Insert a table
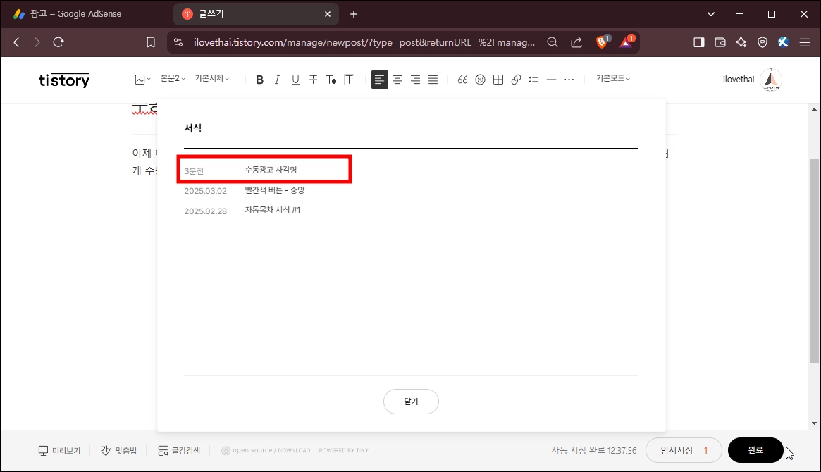Viewport: 821px width, 472px height. pyautogui.click(x=498, y=79)
